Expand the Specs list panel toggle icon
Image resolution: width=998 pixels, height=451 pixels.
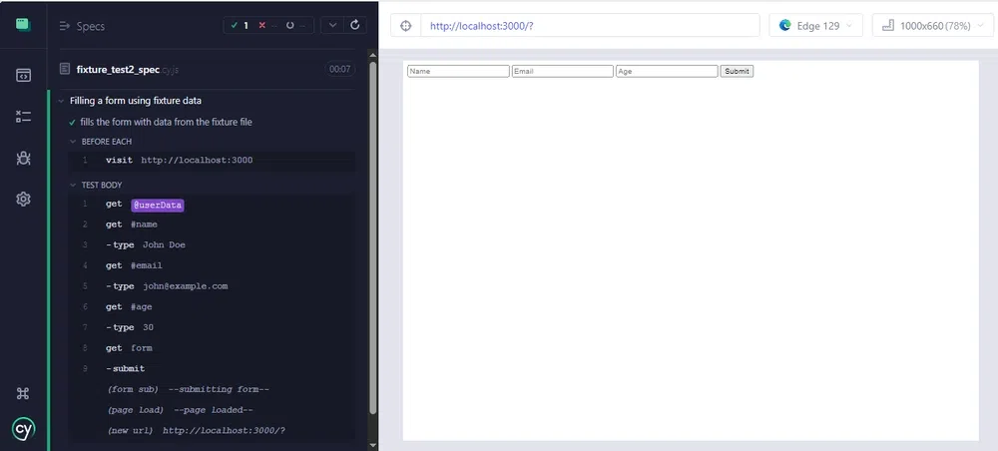(64, 26)
